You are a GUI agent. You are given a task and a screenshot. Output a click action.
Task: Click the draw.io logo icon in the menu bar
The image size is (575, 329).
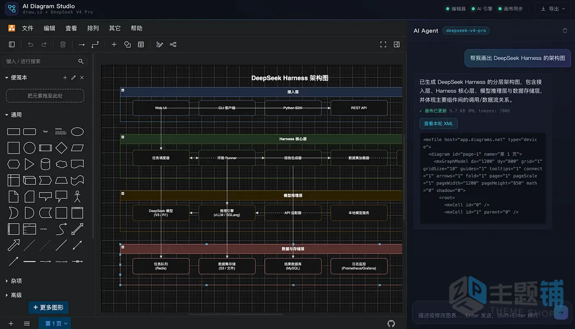click(12, 28)
